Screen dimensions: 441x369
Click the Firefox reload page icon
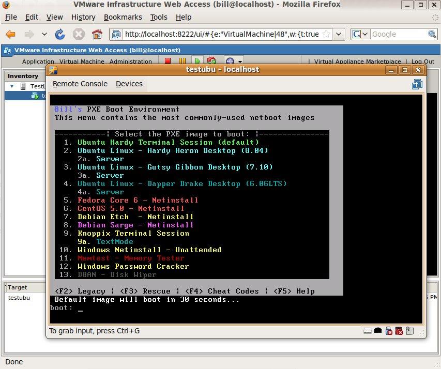click(60, 35)
